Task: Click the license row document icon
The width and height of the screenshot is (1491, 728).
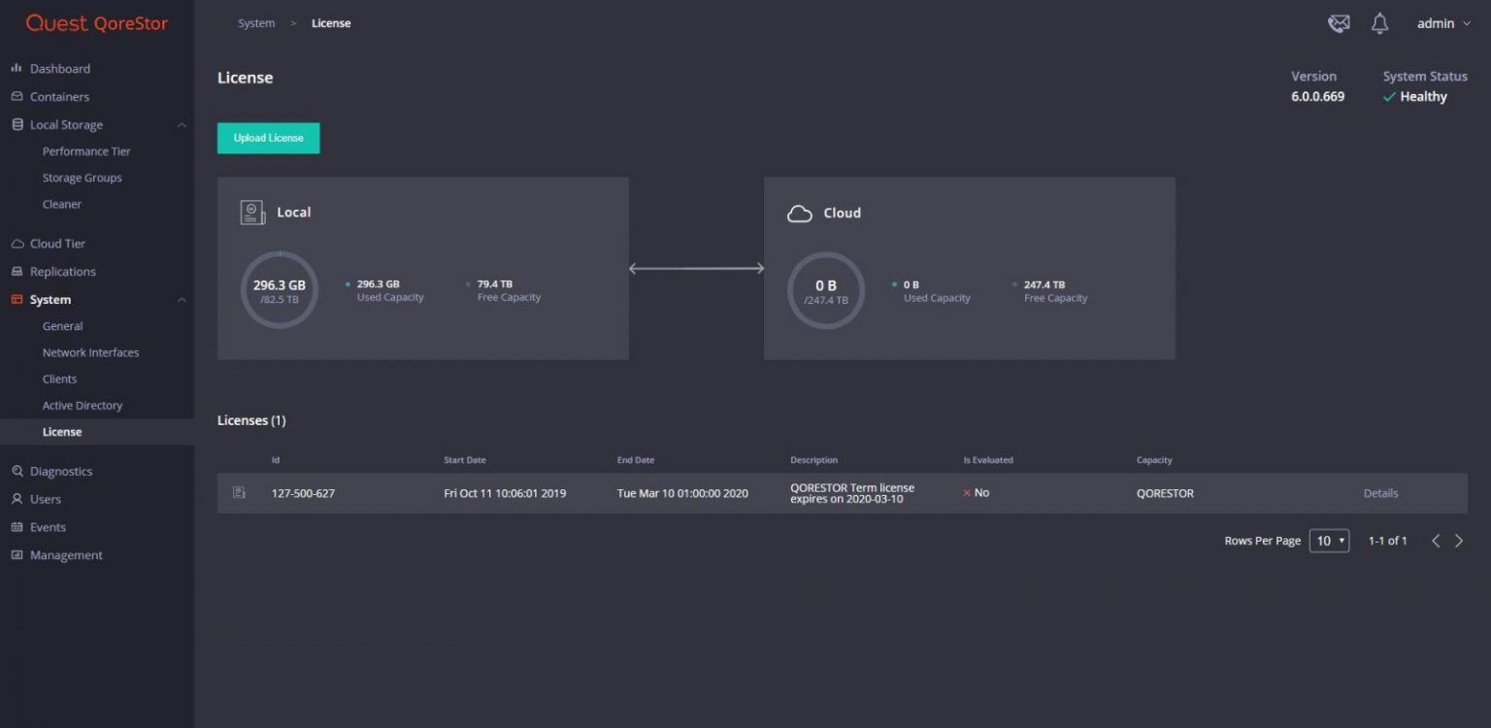Action: click(239, 493)
